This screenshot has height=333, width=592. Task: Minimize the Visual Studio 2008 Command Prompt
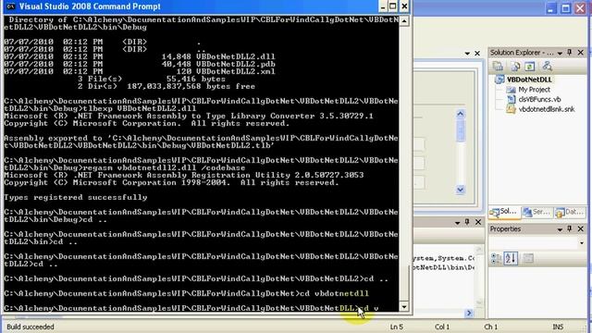tap(382, 6)
